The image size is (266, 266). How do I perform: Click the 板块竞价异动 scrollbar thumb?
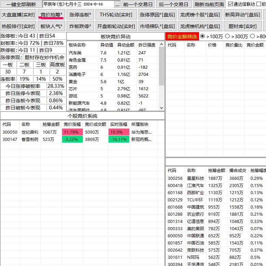(x=161, y=66)
